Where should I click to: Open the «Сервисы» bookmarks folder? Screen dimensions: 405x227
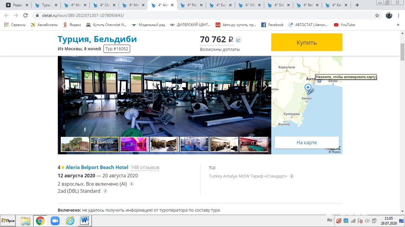click(x=15, y=25)
